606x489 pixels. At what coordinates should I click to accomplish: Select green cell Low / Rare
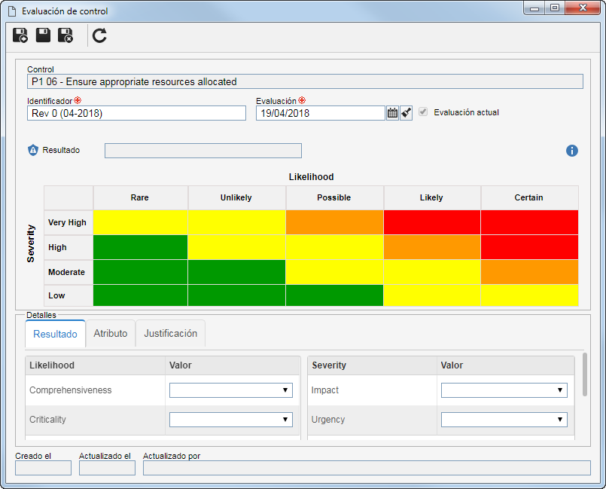coord(140,295)
